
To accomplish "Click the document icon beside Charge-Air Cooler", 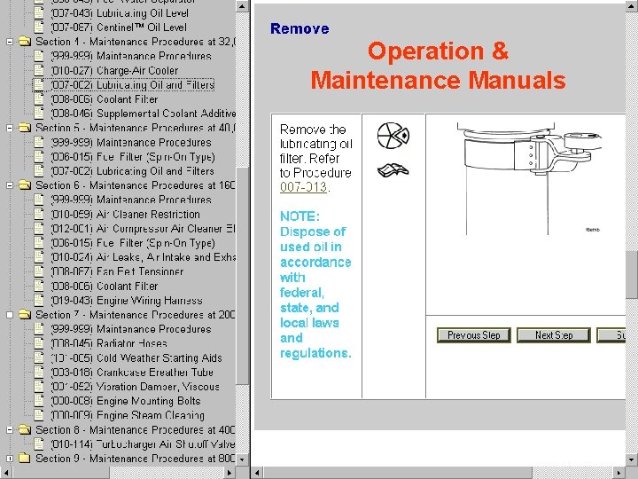I will (39, 70).
